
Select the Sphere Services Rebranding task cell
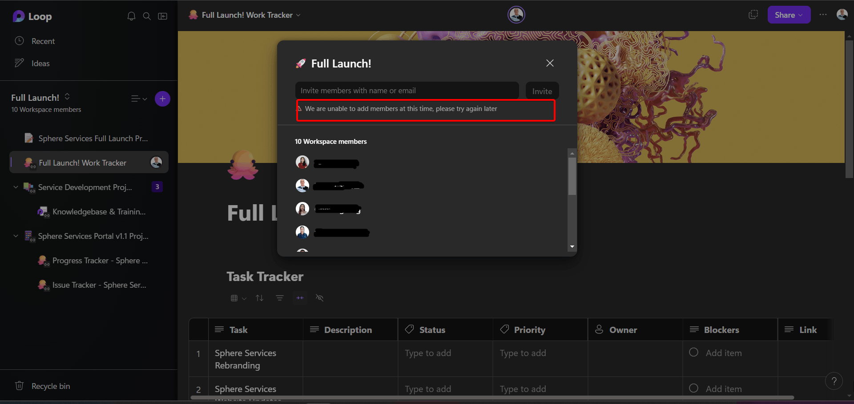[x=256, y=359]
